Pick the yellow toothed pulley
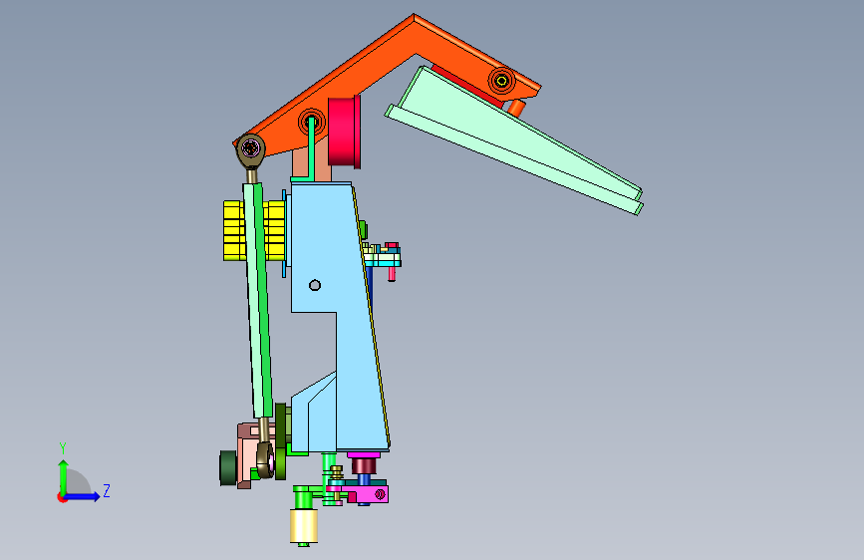Screen dimensions: 864x560 pyautogui.click(x=232, y=230)
